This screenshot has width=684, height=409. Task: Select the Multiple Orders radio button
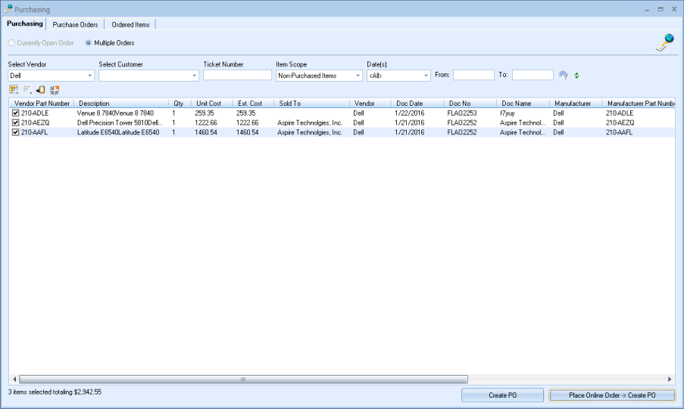[89, 43]
